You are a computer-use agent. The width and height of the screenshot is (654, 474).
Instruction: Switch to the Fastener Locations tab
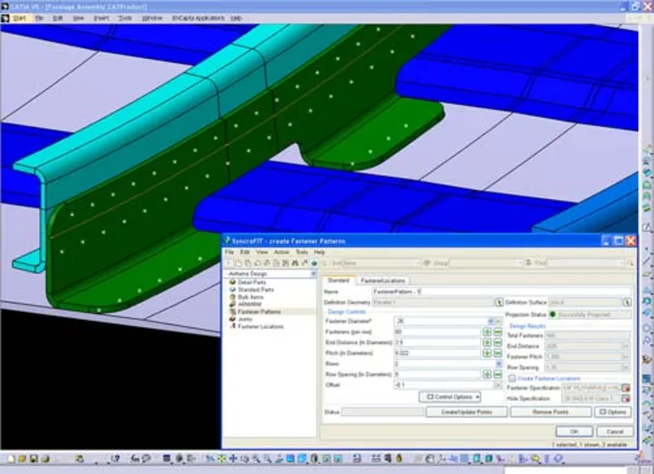click(x=383, y=280)
